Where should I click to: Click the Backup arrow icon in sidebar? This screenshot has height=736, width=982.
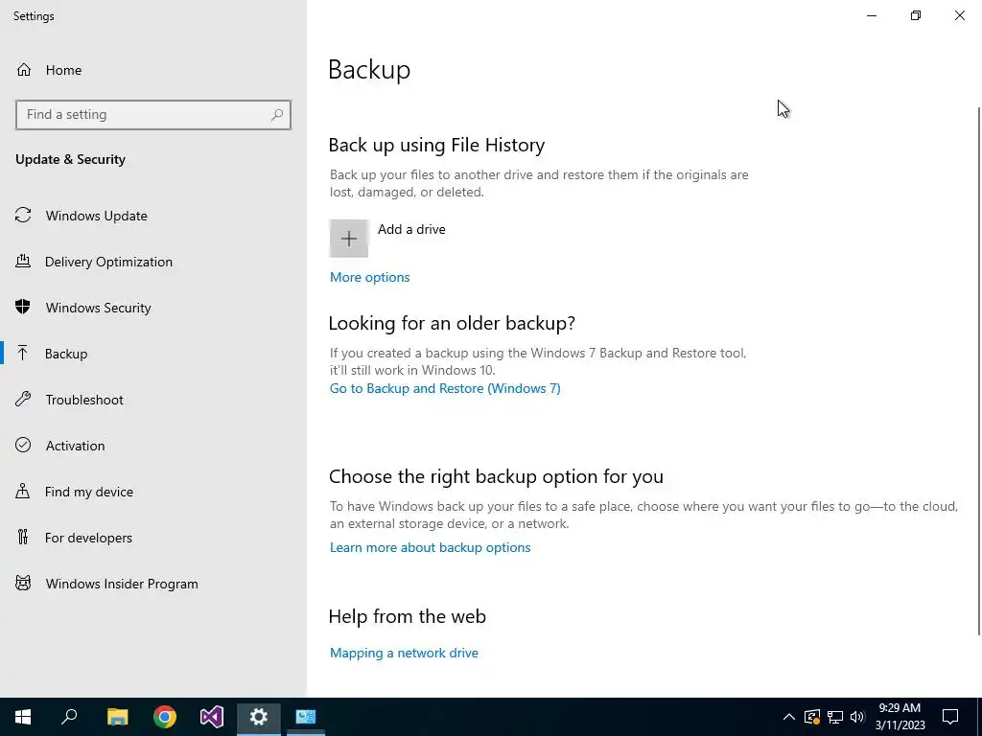[23, 353]
